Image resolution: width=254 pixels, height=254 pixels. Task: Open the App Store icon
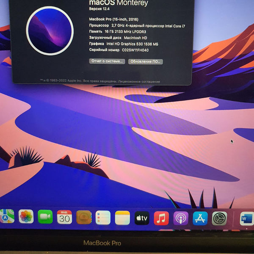200,218
